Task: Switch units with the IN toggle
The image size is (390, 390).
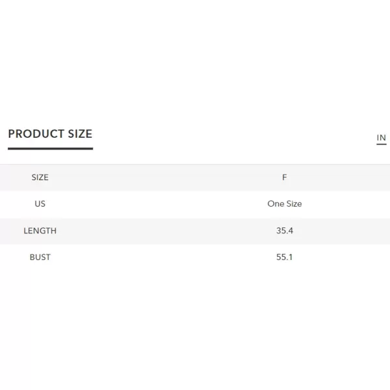Action: pyautogui.click(x=382, y=138)
